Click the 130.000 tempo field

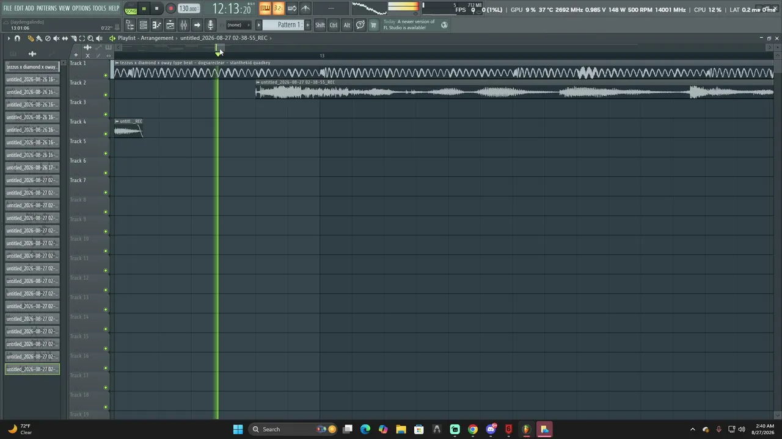(188, 9)
